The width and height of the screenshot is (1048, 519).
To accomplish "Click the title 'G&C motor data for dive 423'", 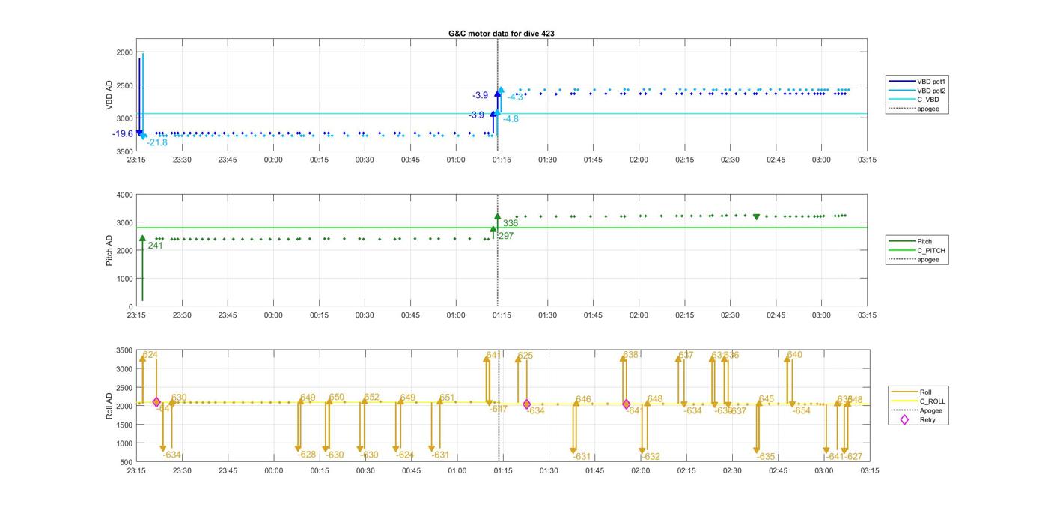I will point(502,34).
